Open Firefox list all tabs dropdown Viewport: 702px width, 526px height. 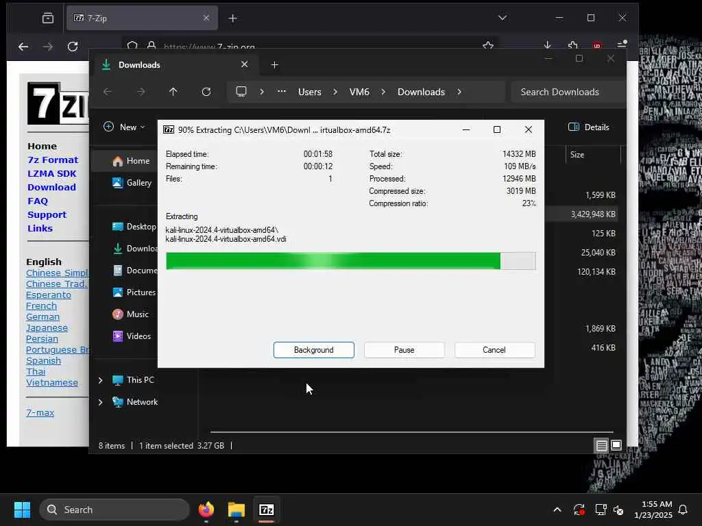503,18
